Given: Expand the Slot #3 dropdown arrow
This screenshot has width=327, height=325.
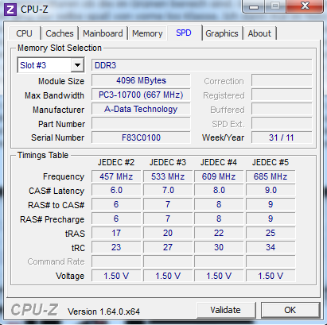Looking at the screenshot, I should tap(77, 65).
